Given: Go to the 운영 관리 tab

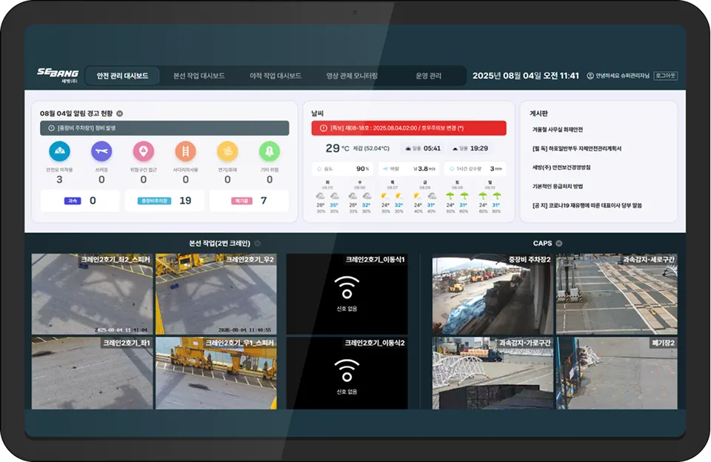Looking at the screenshot, I should (428, 76).
